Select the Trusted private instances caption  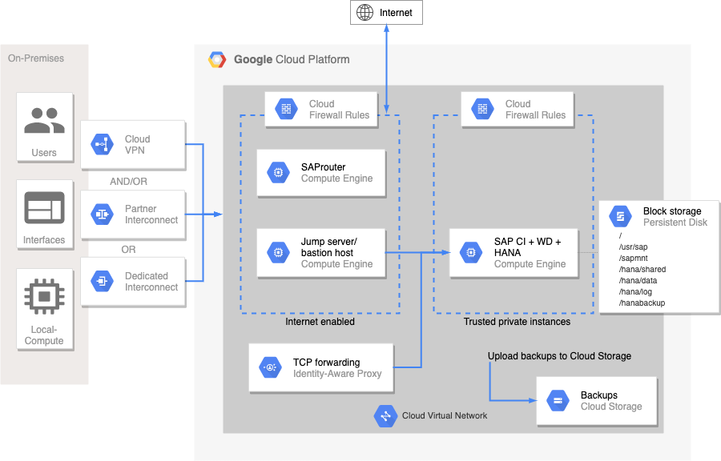point(517,322)
